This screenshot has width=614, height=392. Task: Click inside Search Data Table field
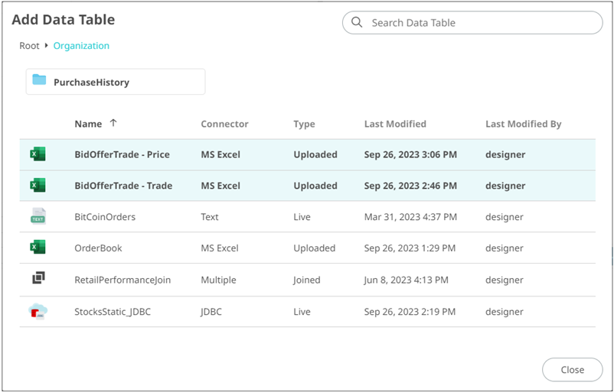(482, 23)
